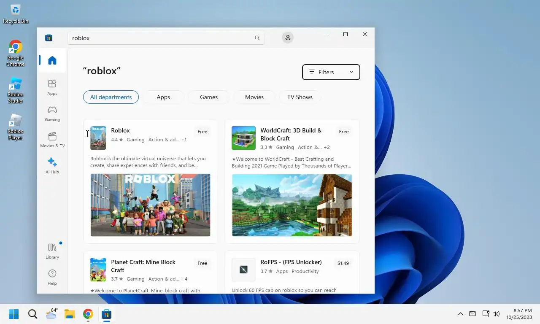Click $1.49 price button for RoFPS

(343, 263)
